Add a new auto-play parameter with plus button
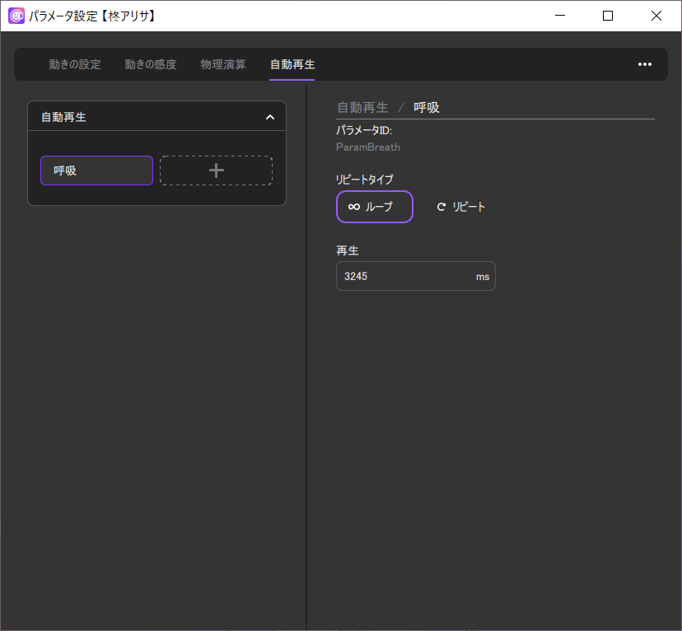682x631 pixels. click(x=216, y=171)
